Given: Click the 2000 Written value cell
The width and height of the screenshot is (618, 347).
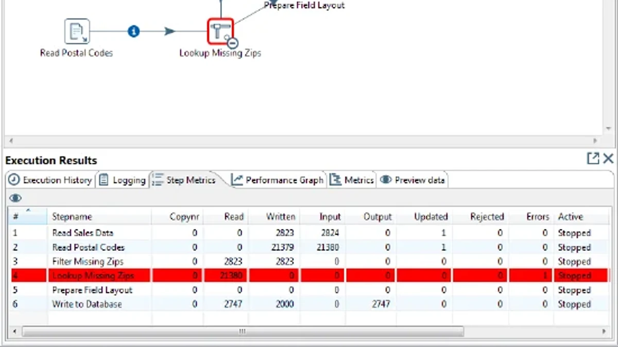Looking at the screenshot, I should 274,304.
